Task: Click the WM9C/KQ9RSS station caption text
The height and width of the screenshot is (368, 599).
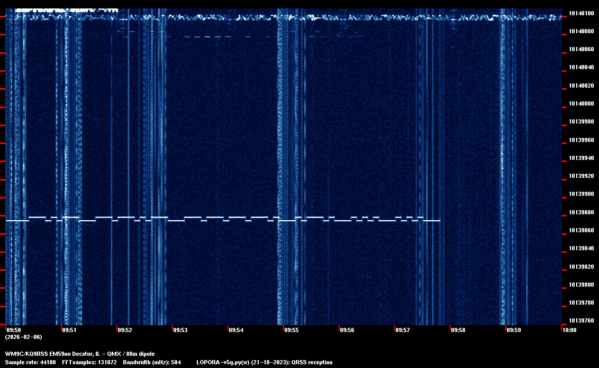Action: [x=80, y=354]
